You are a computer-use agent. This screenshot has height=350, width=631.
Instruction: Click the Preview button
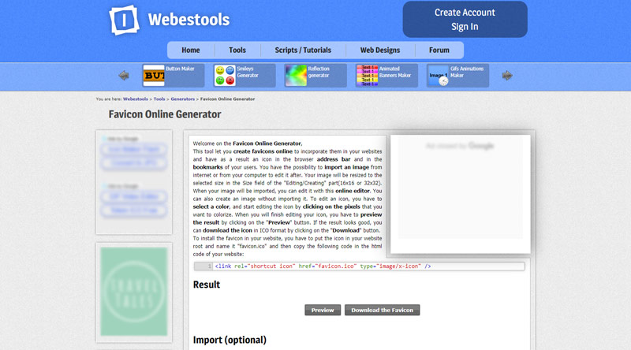point(323,310)
